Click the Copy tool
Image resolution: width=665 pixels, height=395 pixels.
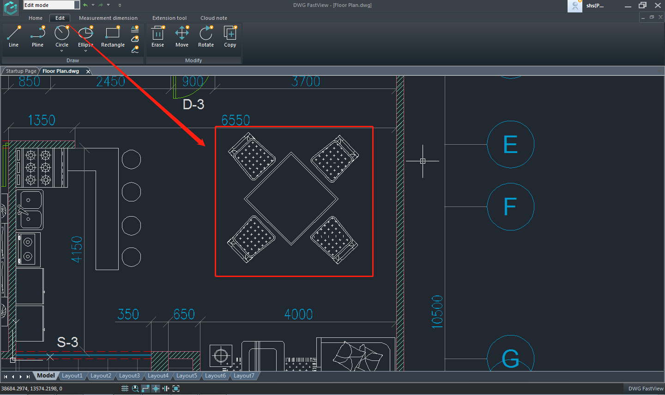pos(230,37)
